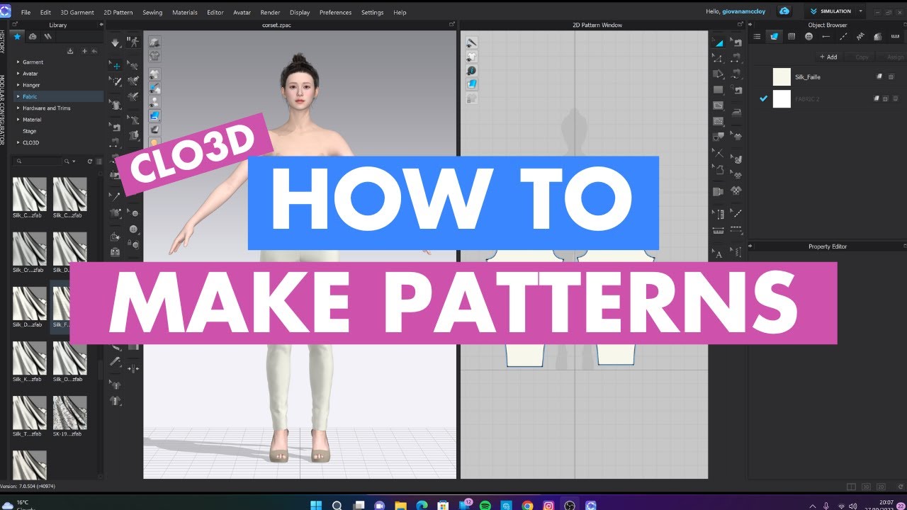Click the Copy button in Object Browser

[862, 57]
